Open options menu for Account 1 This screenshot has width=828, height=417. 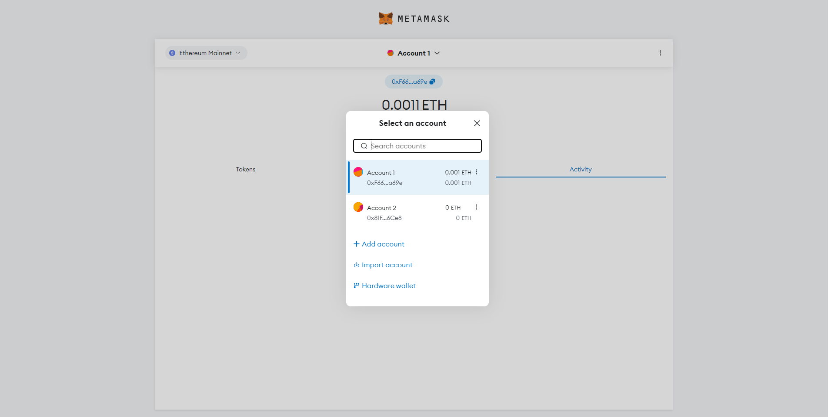click(x=477, y=172)
